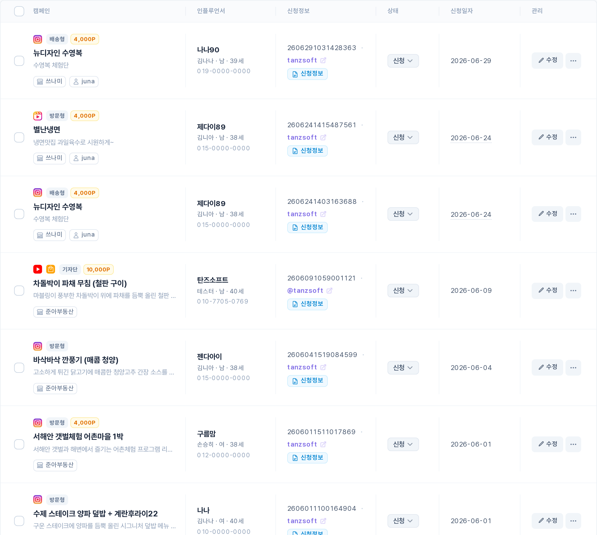Open the more options menu for 별난냉면
The image size is (597, 535).
click(573, 137)
